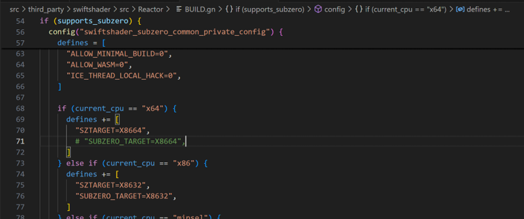Viewport: 524px width, 219px height.
Task: Click braces icon before 'if (current_cpu == "x64")' breadcrumb
Action: point(359,10)
